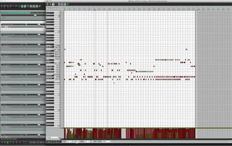Click volume fader on Staked Drums Main track
232x146 pixels.
point(39,25)
